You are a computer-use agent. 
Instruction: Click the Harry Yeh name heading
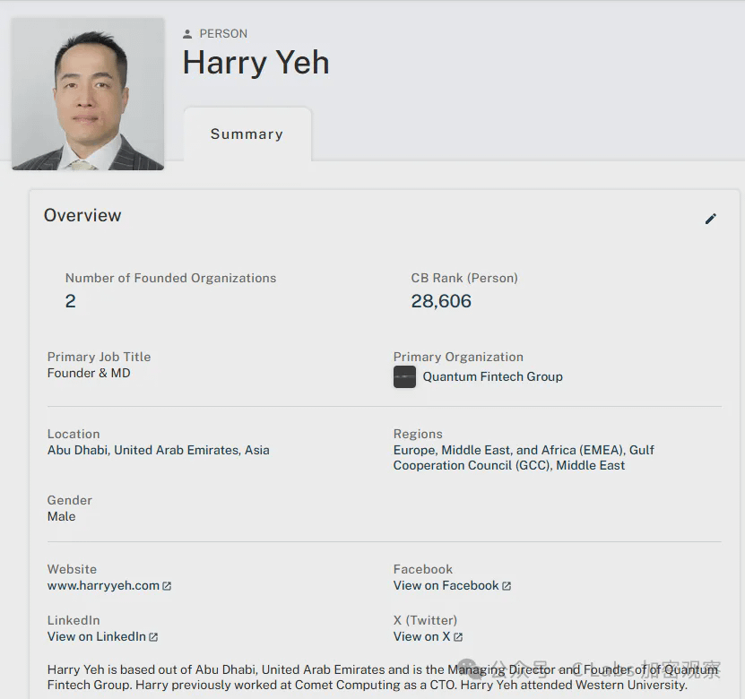click(256, 63)
